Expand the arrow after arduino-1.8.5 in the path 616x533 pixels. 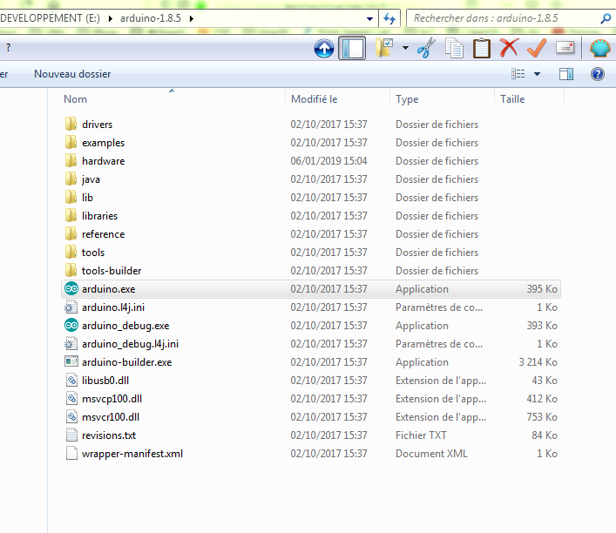point(192,18)
